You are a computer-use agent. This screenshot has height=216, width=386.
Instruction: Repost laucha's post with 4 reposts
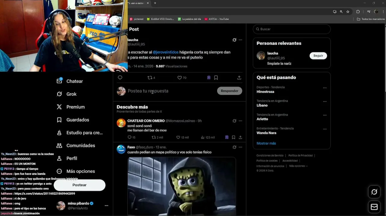click(x=151, y=78)
